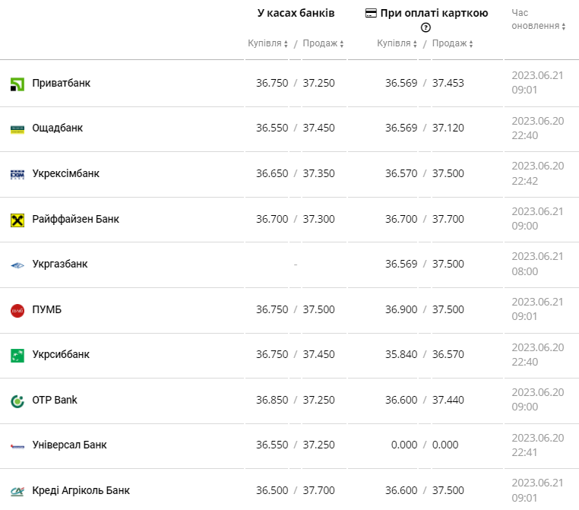The image size is (579, 510).
Task: Click Укрсиббанк card sale rate 36.570
Action: pos(448,354)
